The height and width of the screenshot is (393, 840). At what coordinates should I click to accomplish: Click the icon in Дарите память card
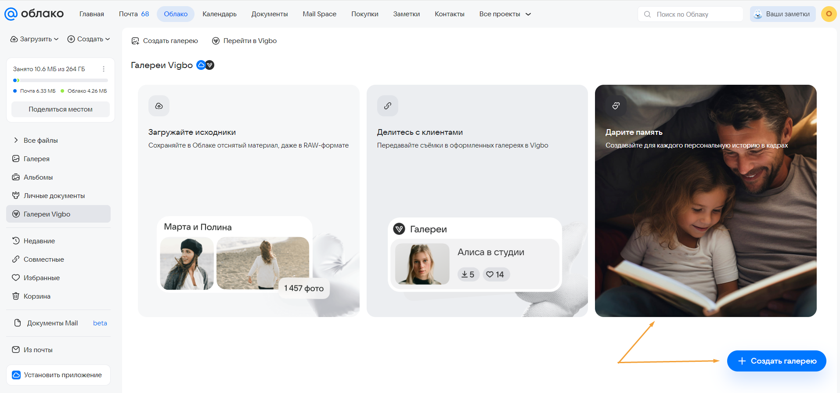(x=616, y=106)
